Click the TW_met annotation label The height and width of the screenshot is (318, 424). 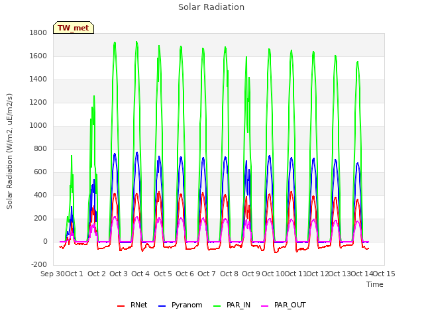coord(74,28)
